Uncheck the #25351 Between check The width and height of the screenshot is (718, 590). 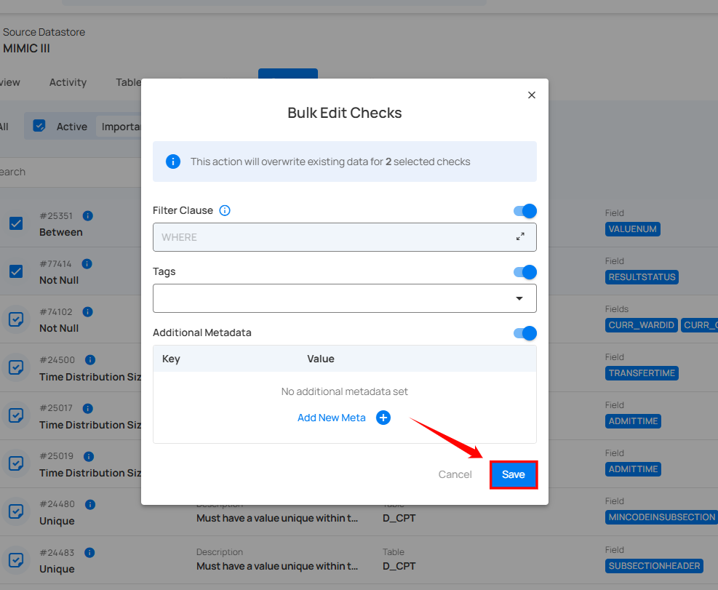16,223
